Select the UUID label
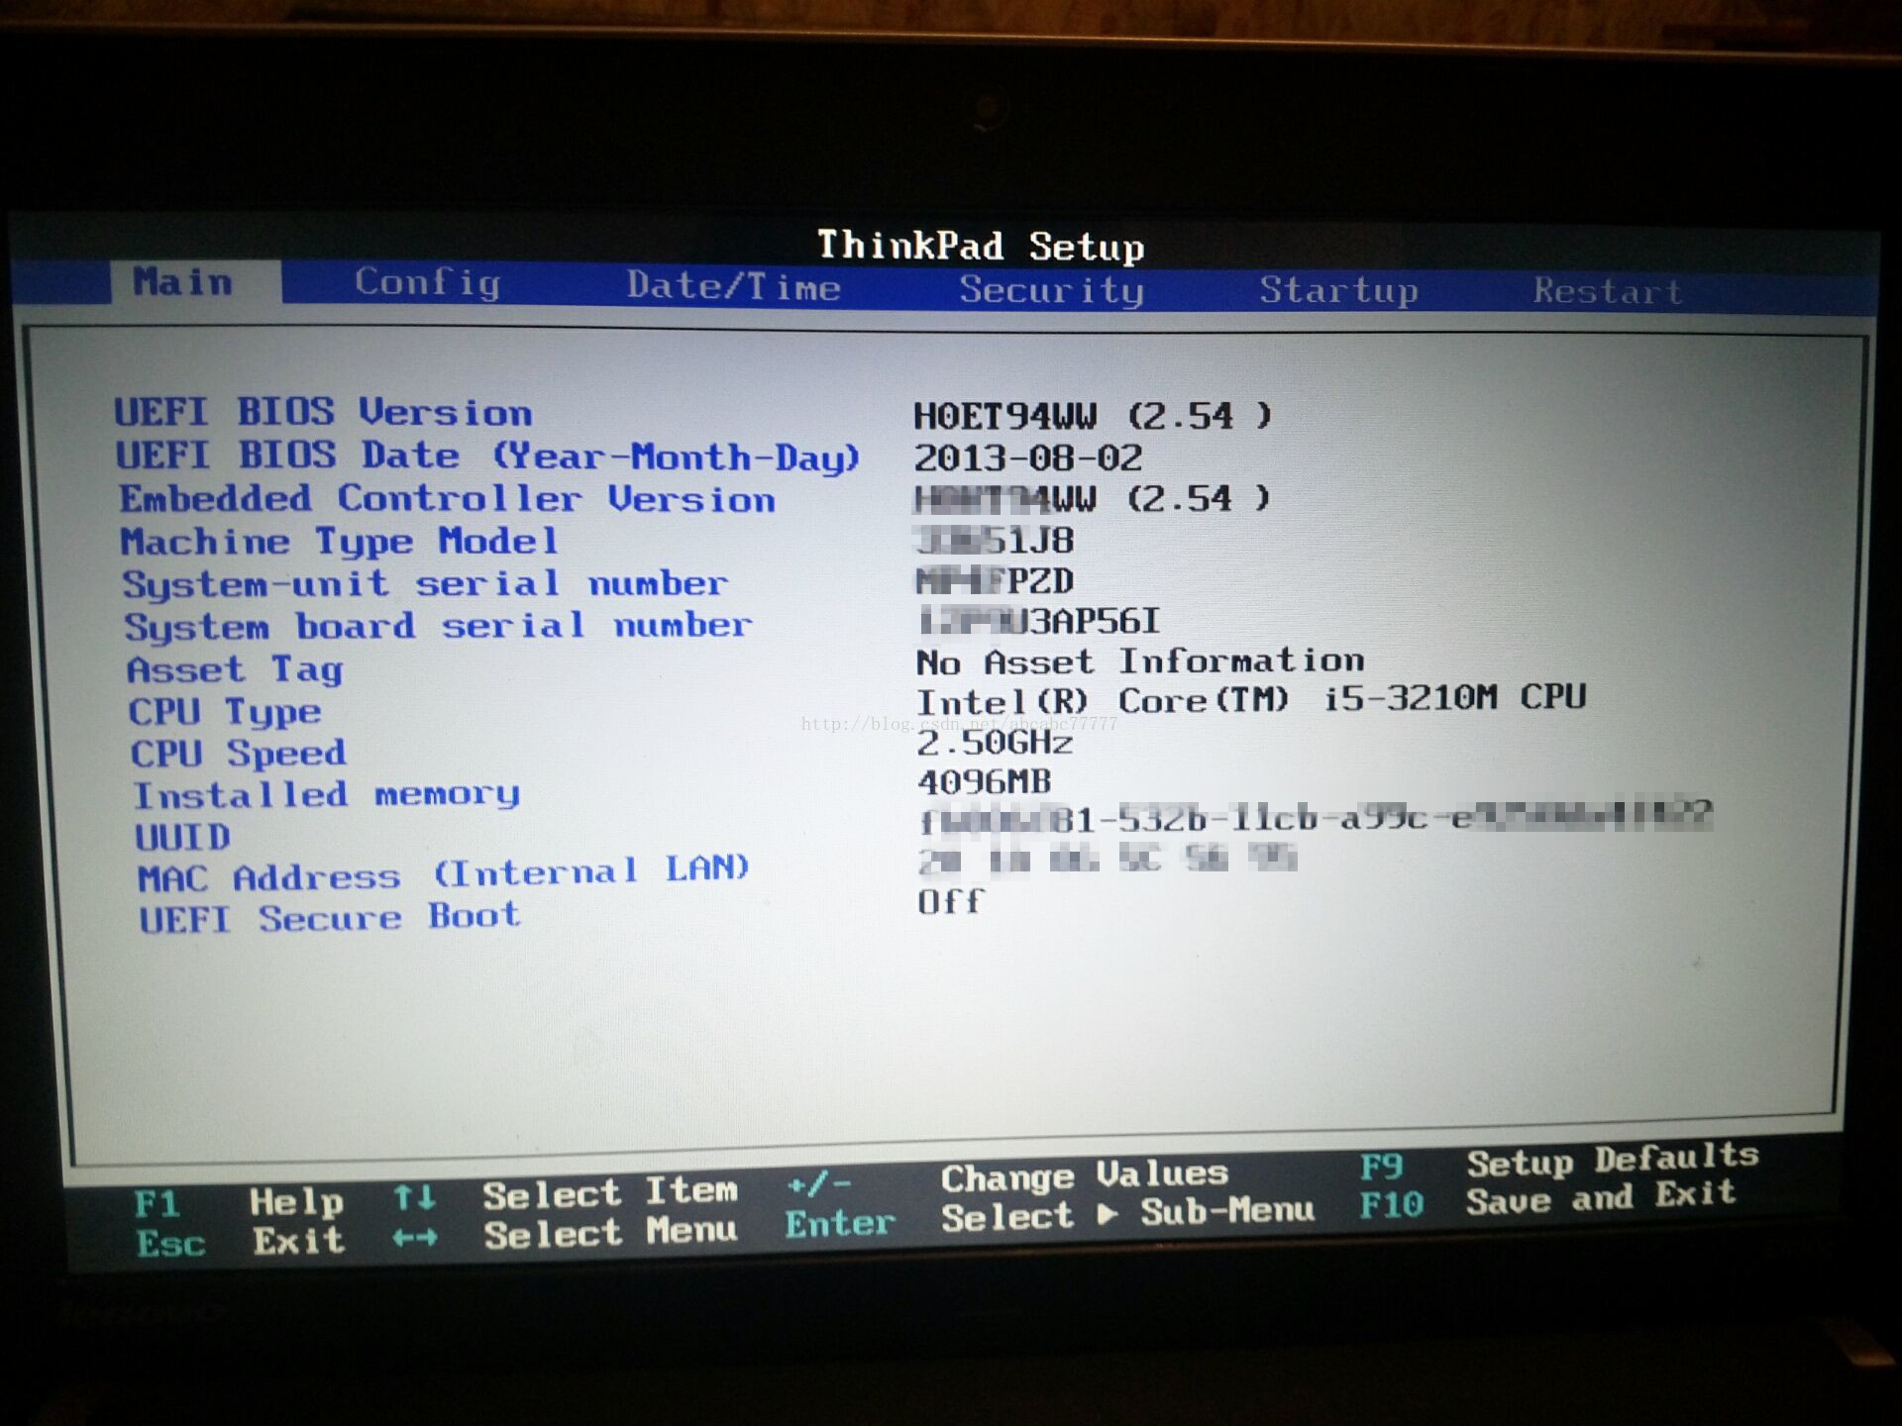 [x=183, y=838]
